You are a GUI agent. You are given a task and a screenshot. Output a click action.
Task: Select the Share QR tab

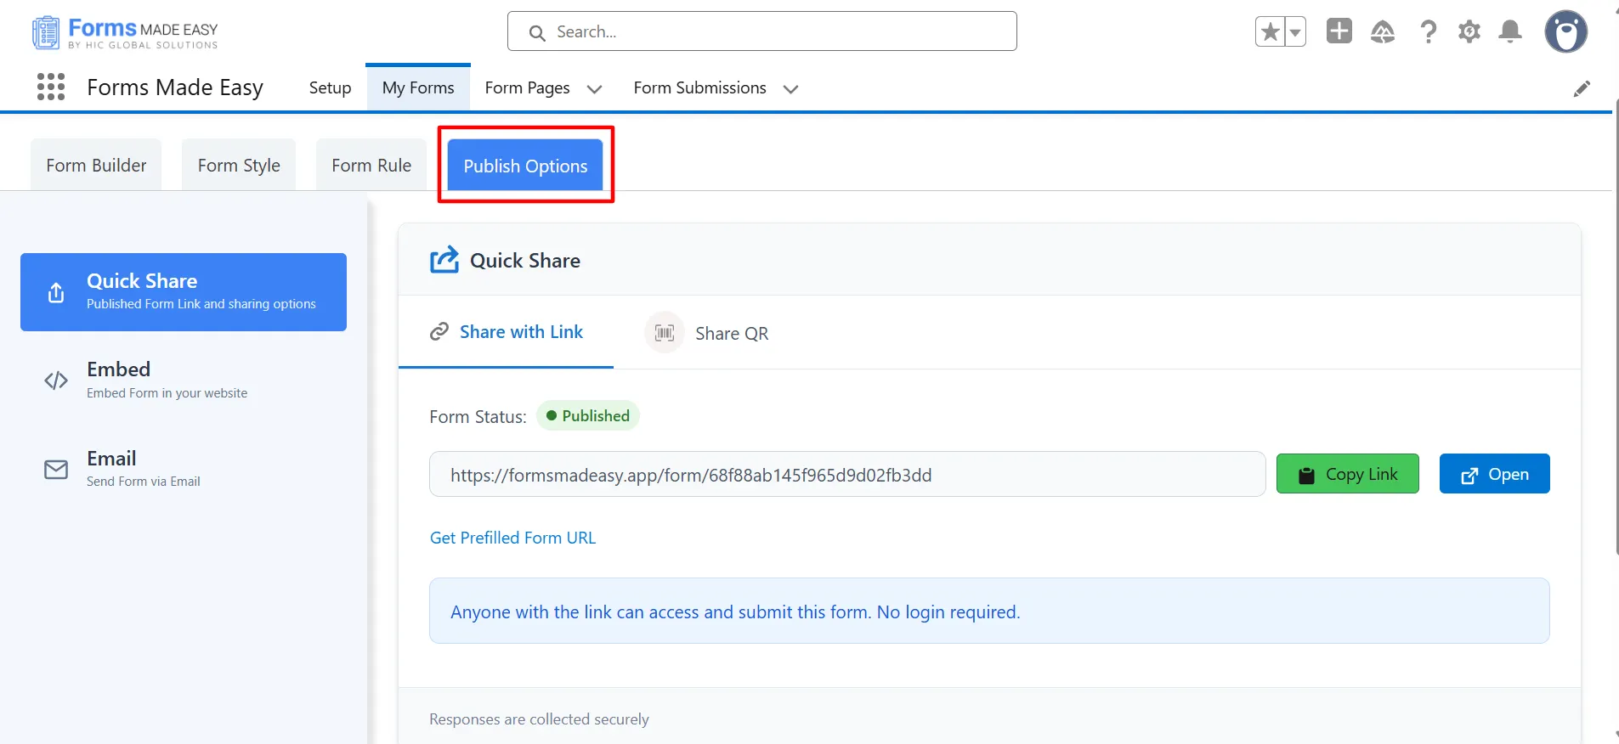(x=707, y=333)
